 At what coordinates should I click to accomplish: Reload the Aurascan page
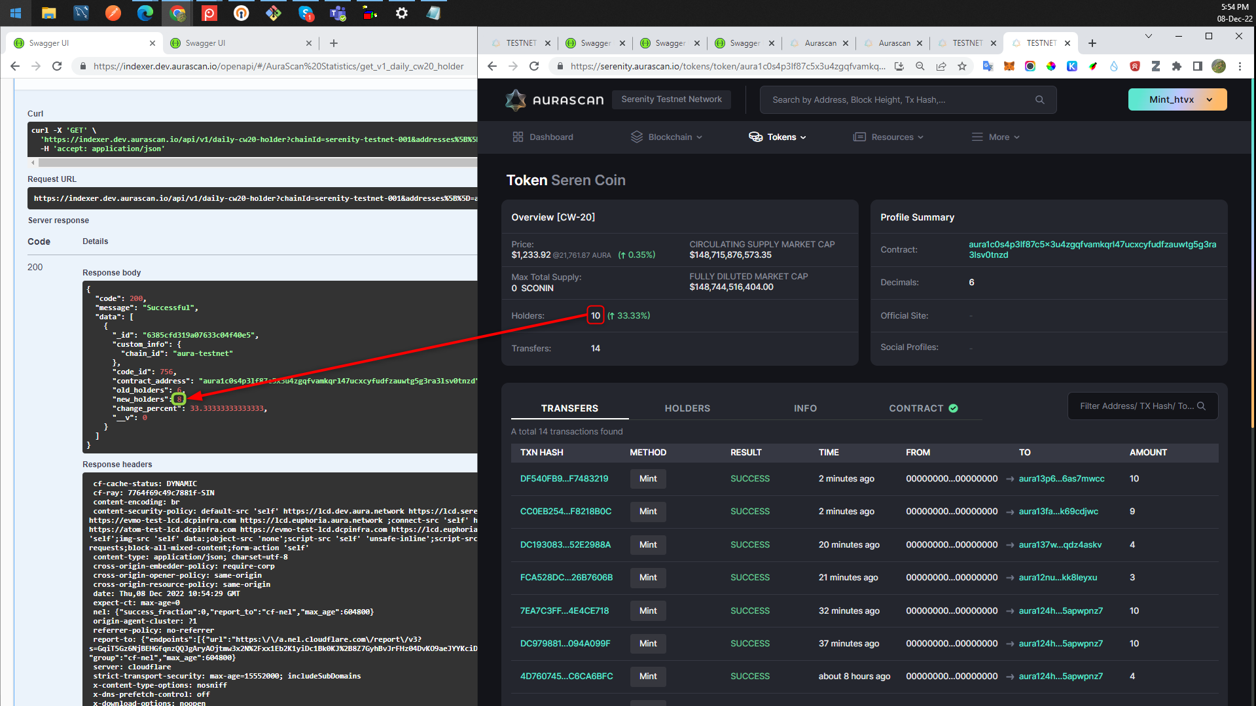pos(534,66)
